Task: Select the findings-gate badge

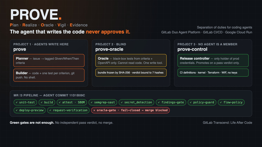Action: (171, 102)
